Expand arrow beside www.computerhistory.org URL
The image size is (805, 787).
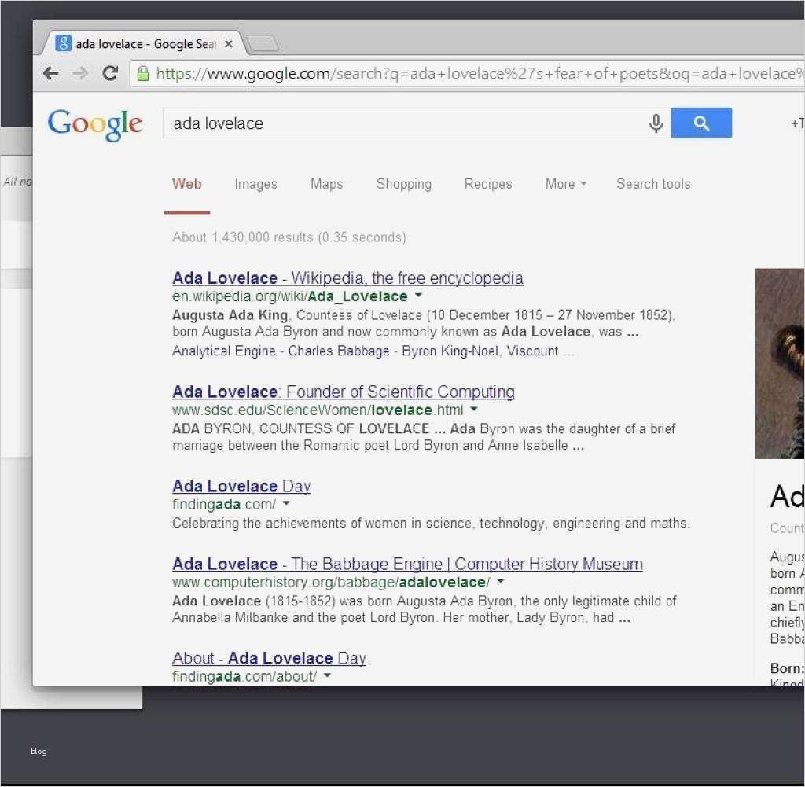click(x=501, y=582)
